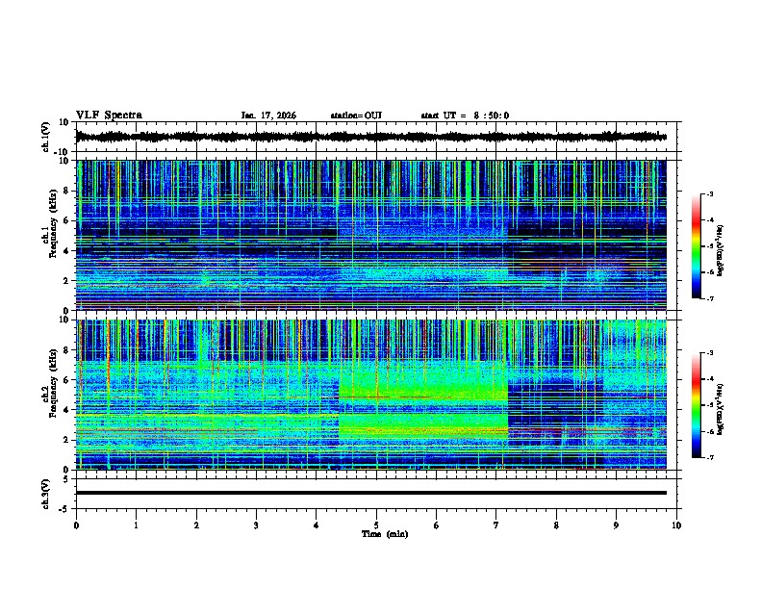
Task: Click the ch.2 spectrogram color scale bar
Action: pos(697,405)
